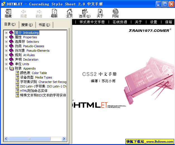Select the 属性 Properties label
Image resolution: width=175 pixels, height=145 pixels.
coord(26,37)
